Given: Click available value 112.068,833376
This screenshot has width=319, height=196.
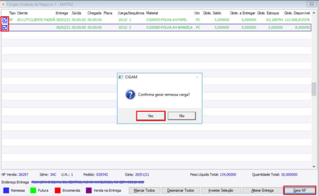Looking at the screenshot, I should pos(297,20).
